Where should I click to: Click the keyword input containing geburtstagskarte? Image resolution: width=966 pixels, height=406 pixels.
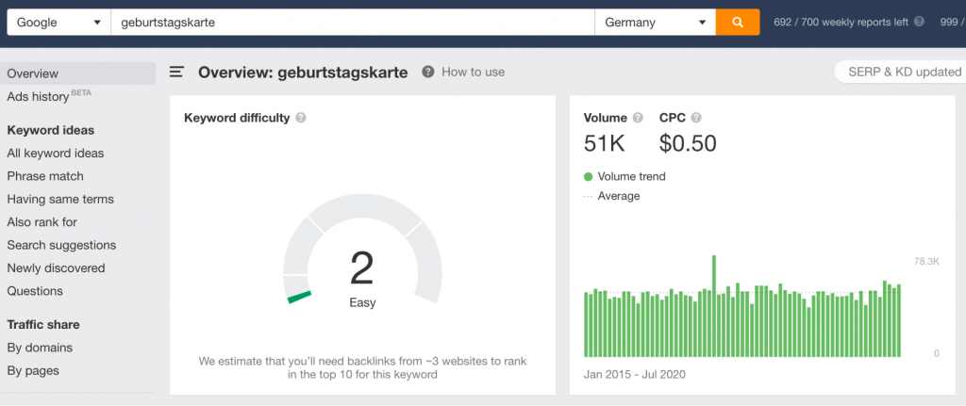(x=353, y=23)
